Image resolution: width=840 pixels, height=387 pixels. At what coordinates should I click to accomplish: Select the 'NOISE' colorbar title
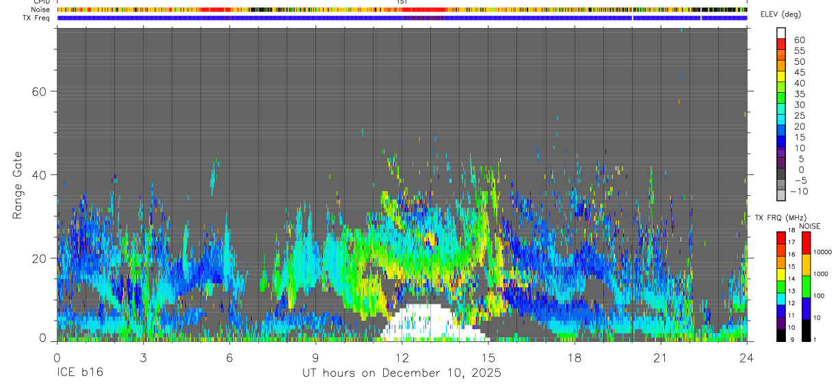(810, 226)
